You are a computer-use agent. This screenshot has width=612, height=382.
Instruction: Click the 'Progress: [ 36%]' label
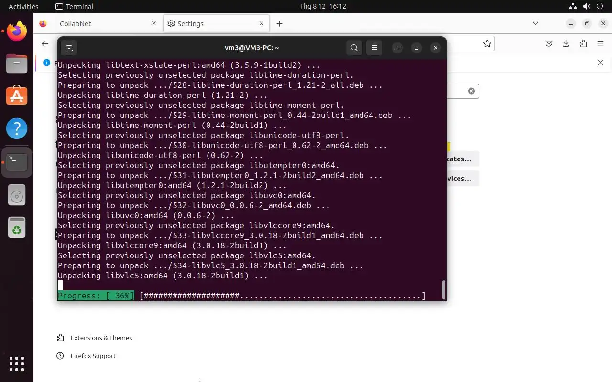[96, 296]
